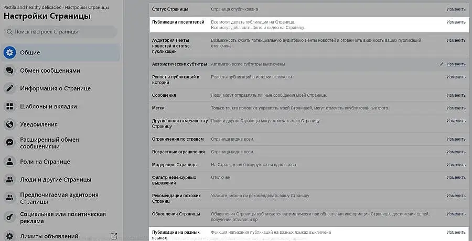Click the globe icon for Уведомления

click(9, 124)
